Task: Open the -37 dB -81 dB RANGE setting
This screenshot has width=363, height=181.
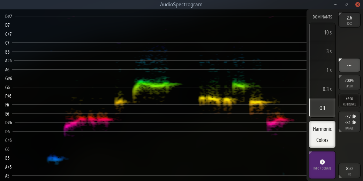Action: pos(349,122)
